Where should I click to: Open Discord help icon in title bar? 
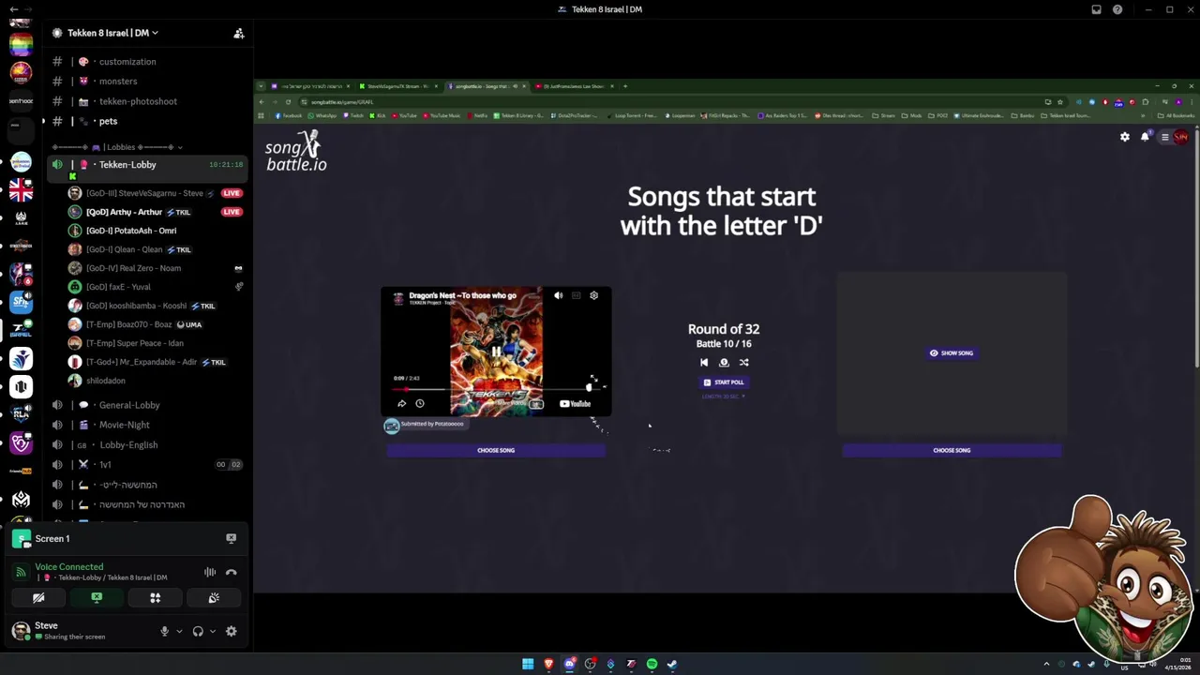pos(1117,9)
